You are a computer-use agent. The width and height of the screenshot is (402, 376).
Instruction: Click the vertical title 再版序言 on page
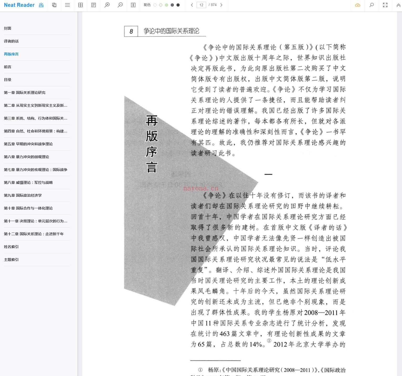click(152, 144)
